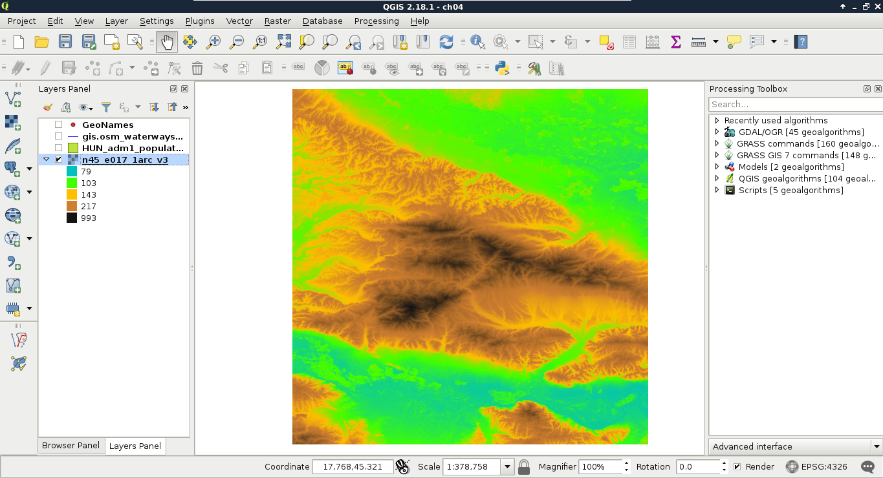The height and width of the screenshot is (478, 883).
Task: Click the Save Project floppy icon
Action: pyautogui.click(x=65, y=42)
